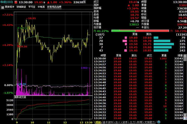Image resolution: width=187 pixels, height=124 pixels.
Task: Click the 時間 column header in tick list
Action: 103,55
